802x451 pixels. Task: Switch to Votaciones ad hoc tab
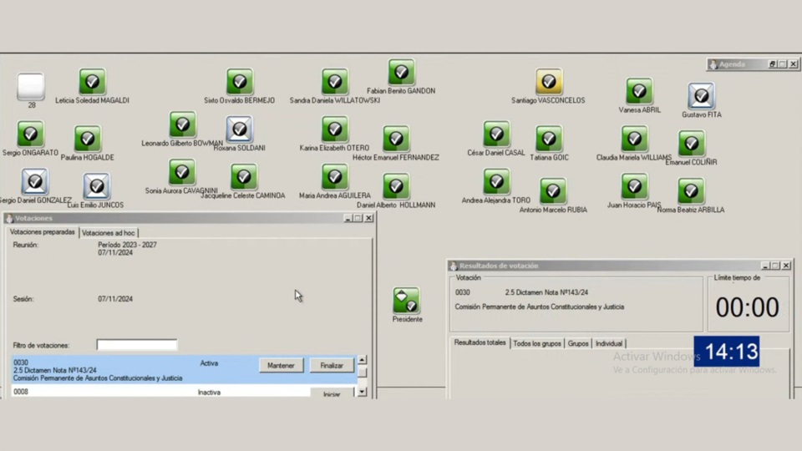point(109,233)
